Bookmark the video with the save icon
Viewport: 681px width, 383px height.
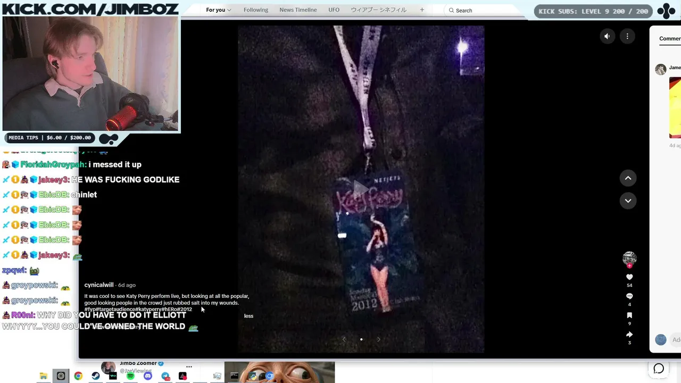629,315
